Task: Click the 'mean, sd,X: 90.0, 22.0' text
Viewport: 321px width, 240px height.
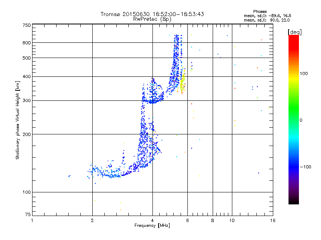Action: coord(267,20)
